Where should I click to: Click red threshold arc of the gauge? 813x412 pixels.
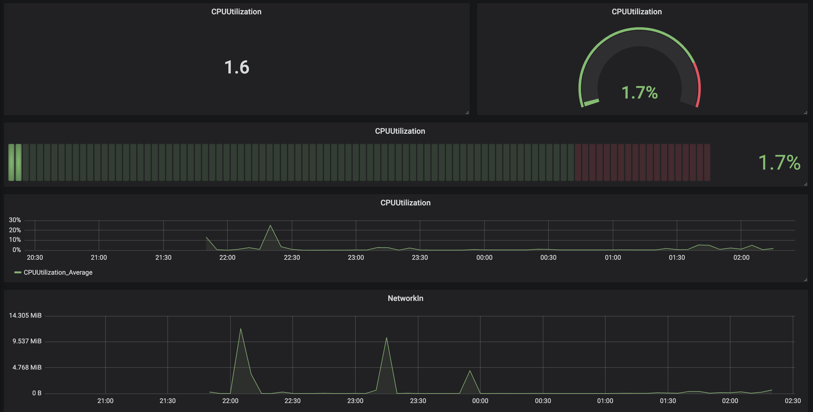pyautogui.click(x=699, y=84)
